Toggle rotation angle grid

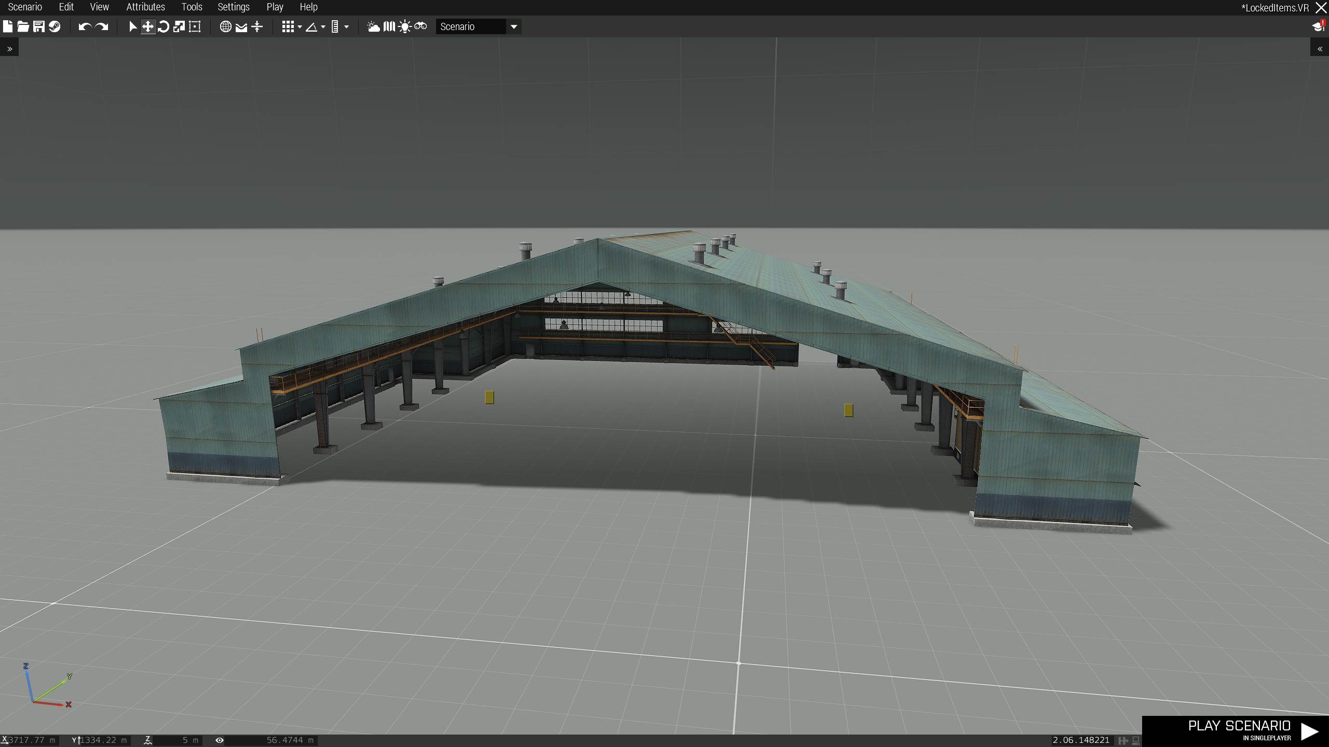pos(311,26)
